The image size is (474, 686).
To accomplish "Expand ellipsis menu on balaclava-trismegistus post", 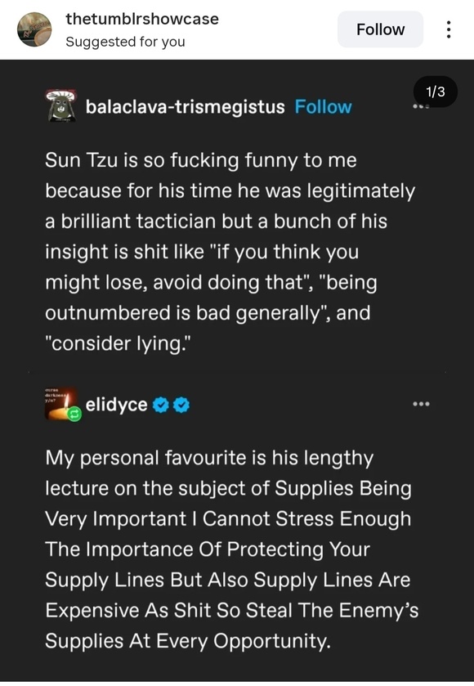I will [421, 106].
